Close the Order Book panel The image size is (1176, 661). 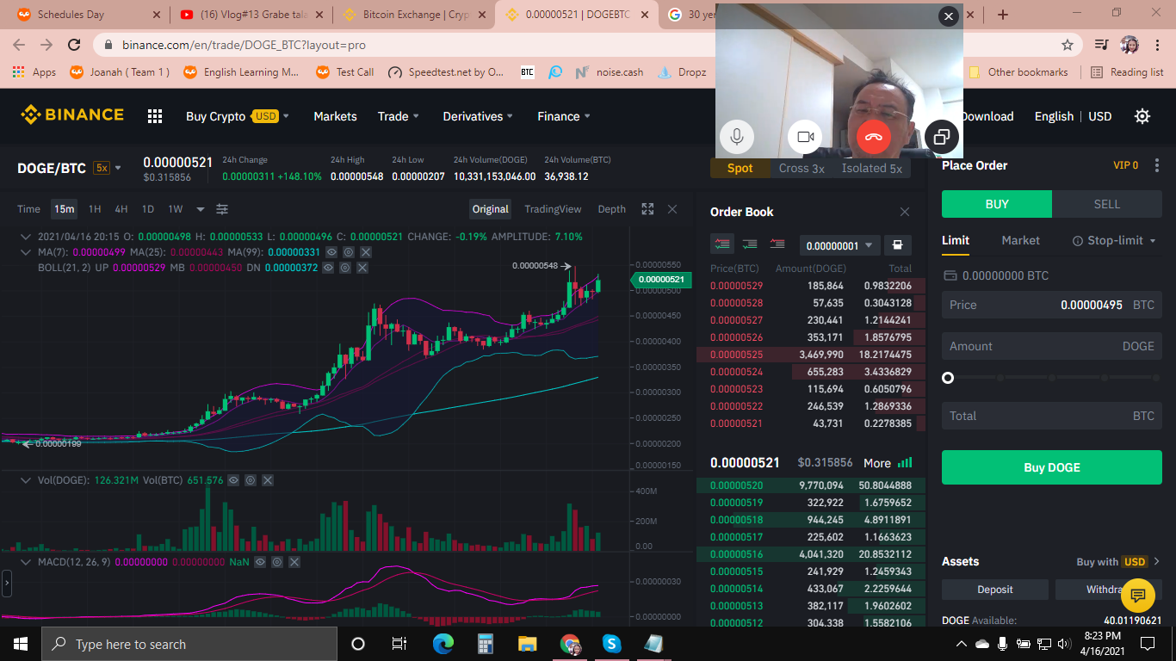pos(905,212)
